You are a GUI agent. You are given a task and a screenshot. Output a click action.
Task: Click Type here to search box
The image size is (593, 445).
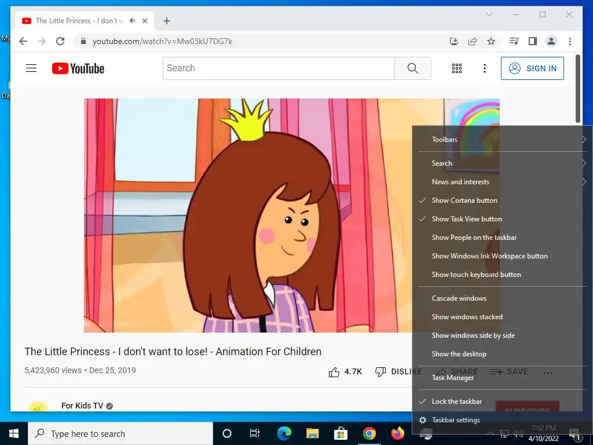coord(120,433)
